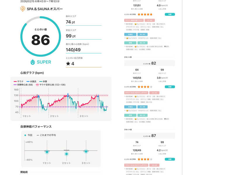The width and height of the screenshot is (234, 175).
Task: Click the SUPER rank mascot icon
Action: tap(33, 62)
